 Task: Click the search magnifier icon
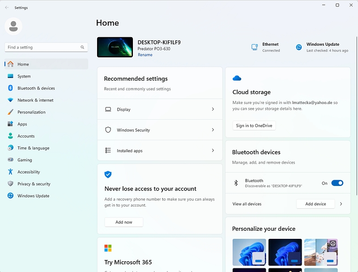82,47
